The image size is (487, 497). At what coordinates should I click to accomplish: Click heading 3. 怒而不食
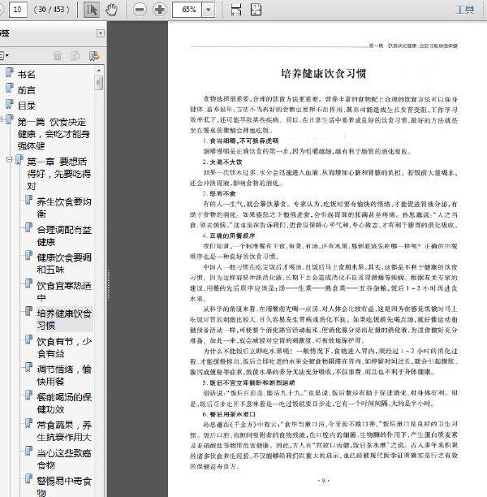click(x=219, y=193)
